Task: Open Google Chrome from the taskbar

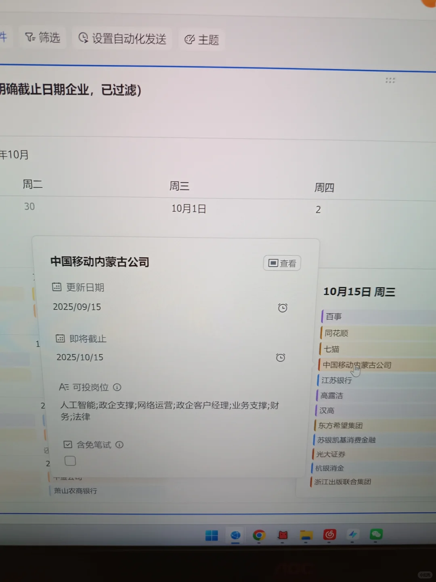Action: pyautogui.click(x=259, y=536)
